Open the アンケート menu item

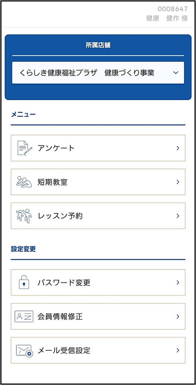[x=98, y=148]
